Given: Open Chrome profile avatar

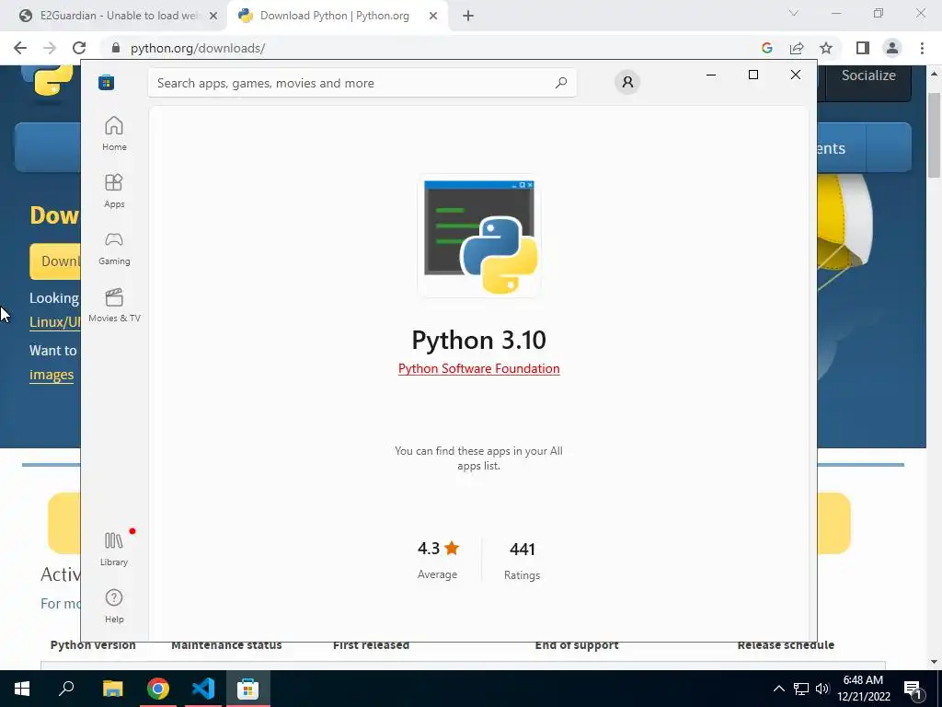Looking at the screenshot, I should click(892, 48).
